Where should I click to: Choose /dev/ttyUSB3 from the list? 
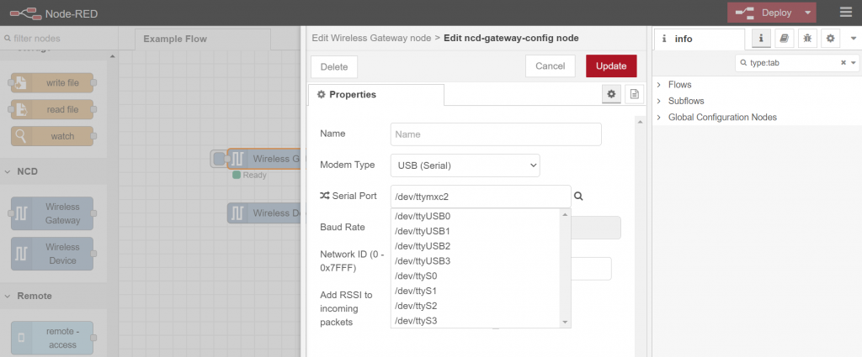(476, 260)
